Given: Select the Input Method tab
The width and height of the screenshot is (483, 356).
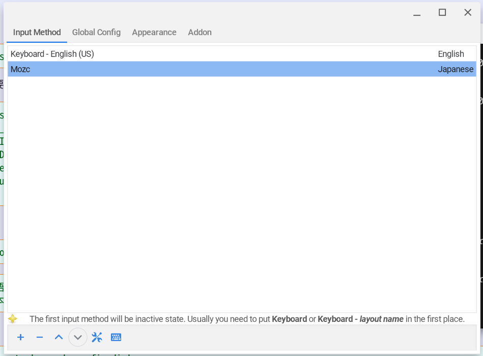Looking at the screenshot, I should [x=36, y=32].
